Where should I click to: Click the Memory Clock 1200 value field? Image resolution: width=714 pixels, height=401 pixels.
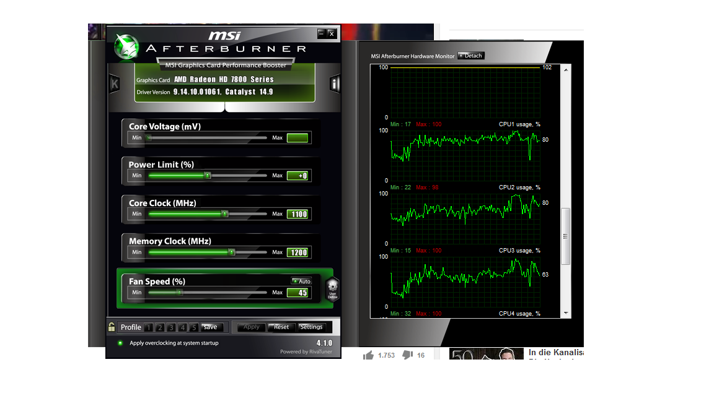(x=297, y=252)
